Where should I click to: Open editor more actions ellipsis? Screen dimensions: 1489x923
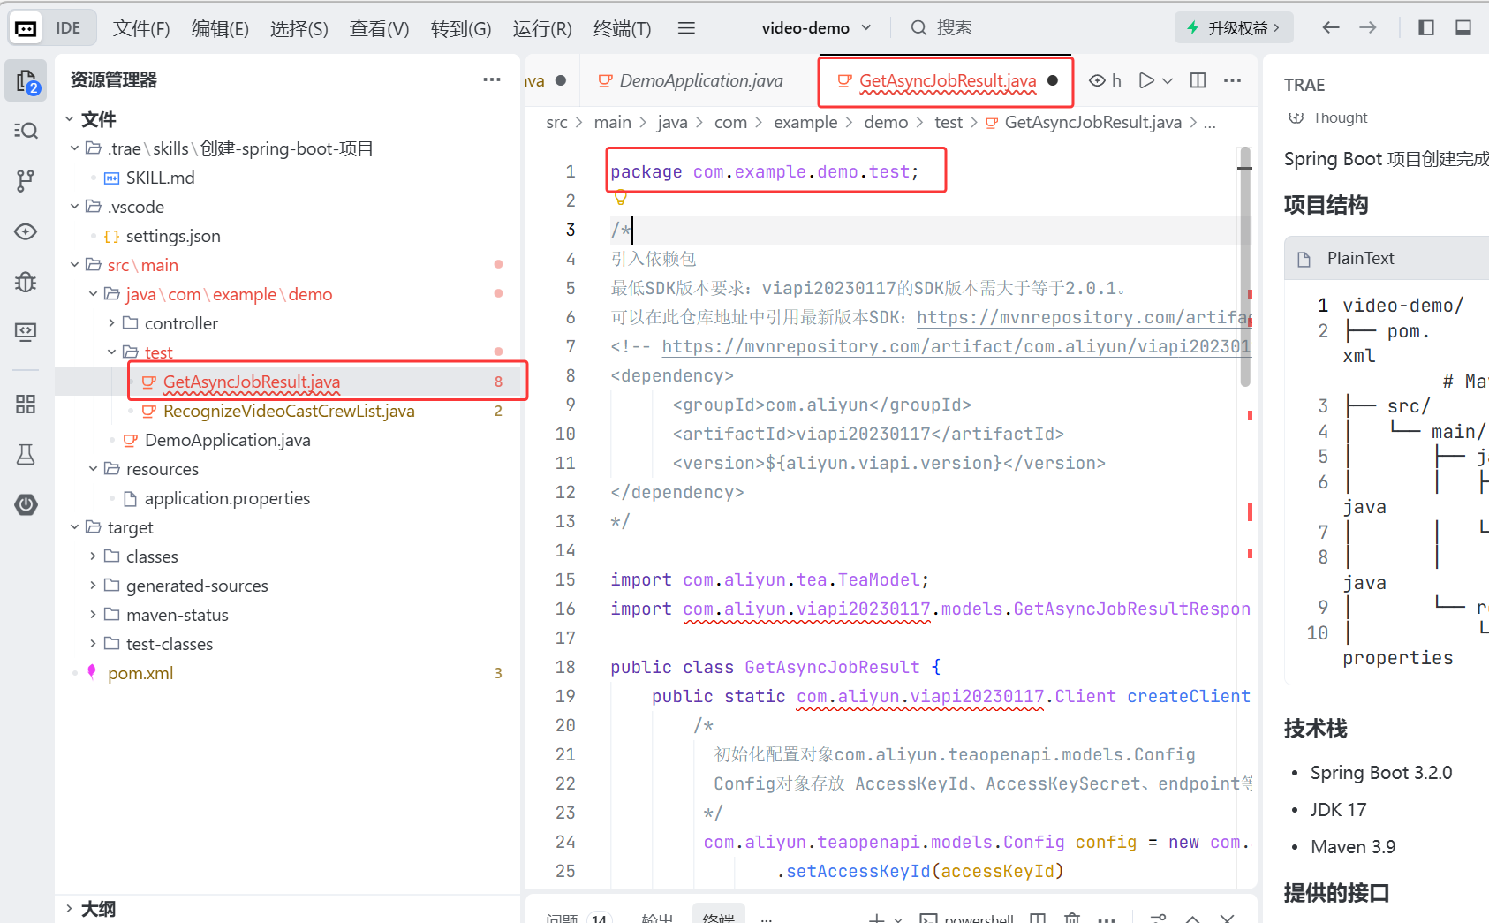pos(1233,80)
